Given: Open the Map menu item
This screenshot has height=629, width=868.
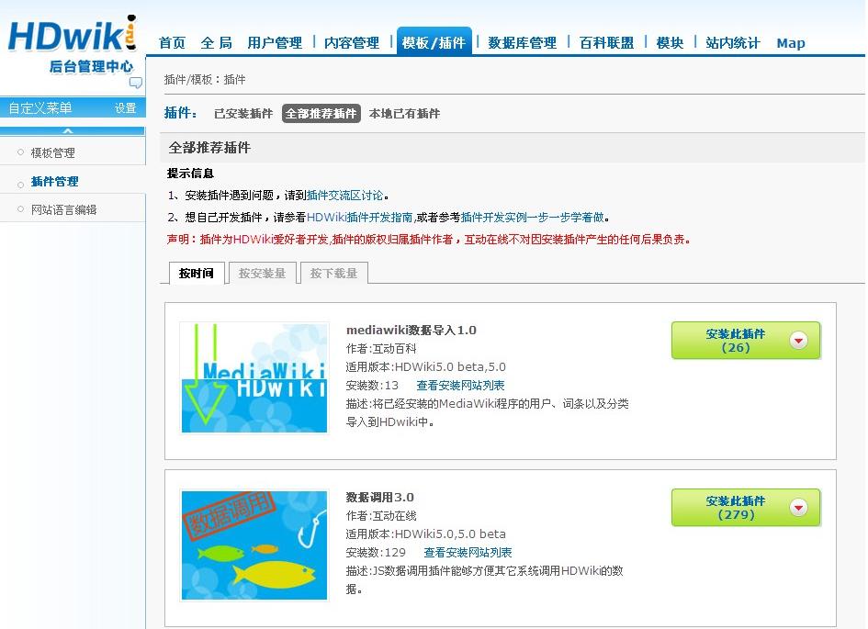Looking at the screenshot, I should (791, 43).
